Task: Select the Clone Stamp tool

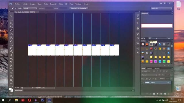Action: [x=11, y=44]
